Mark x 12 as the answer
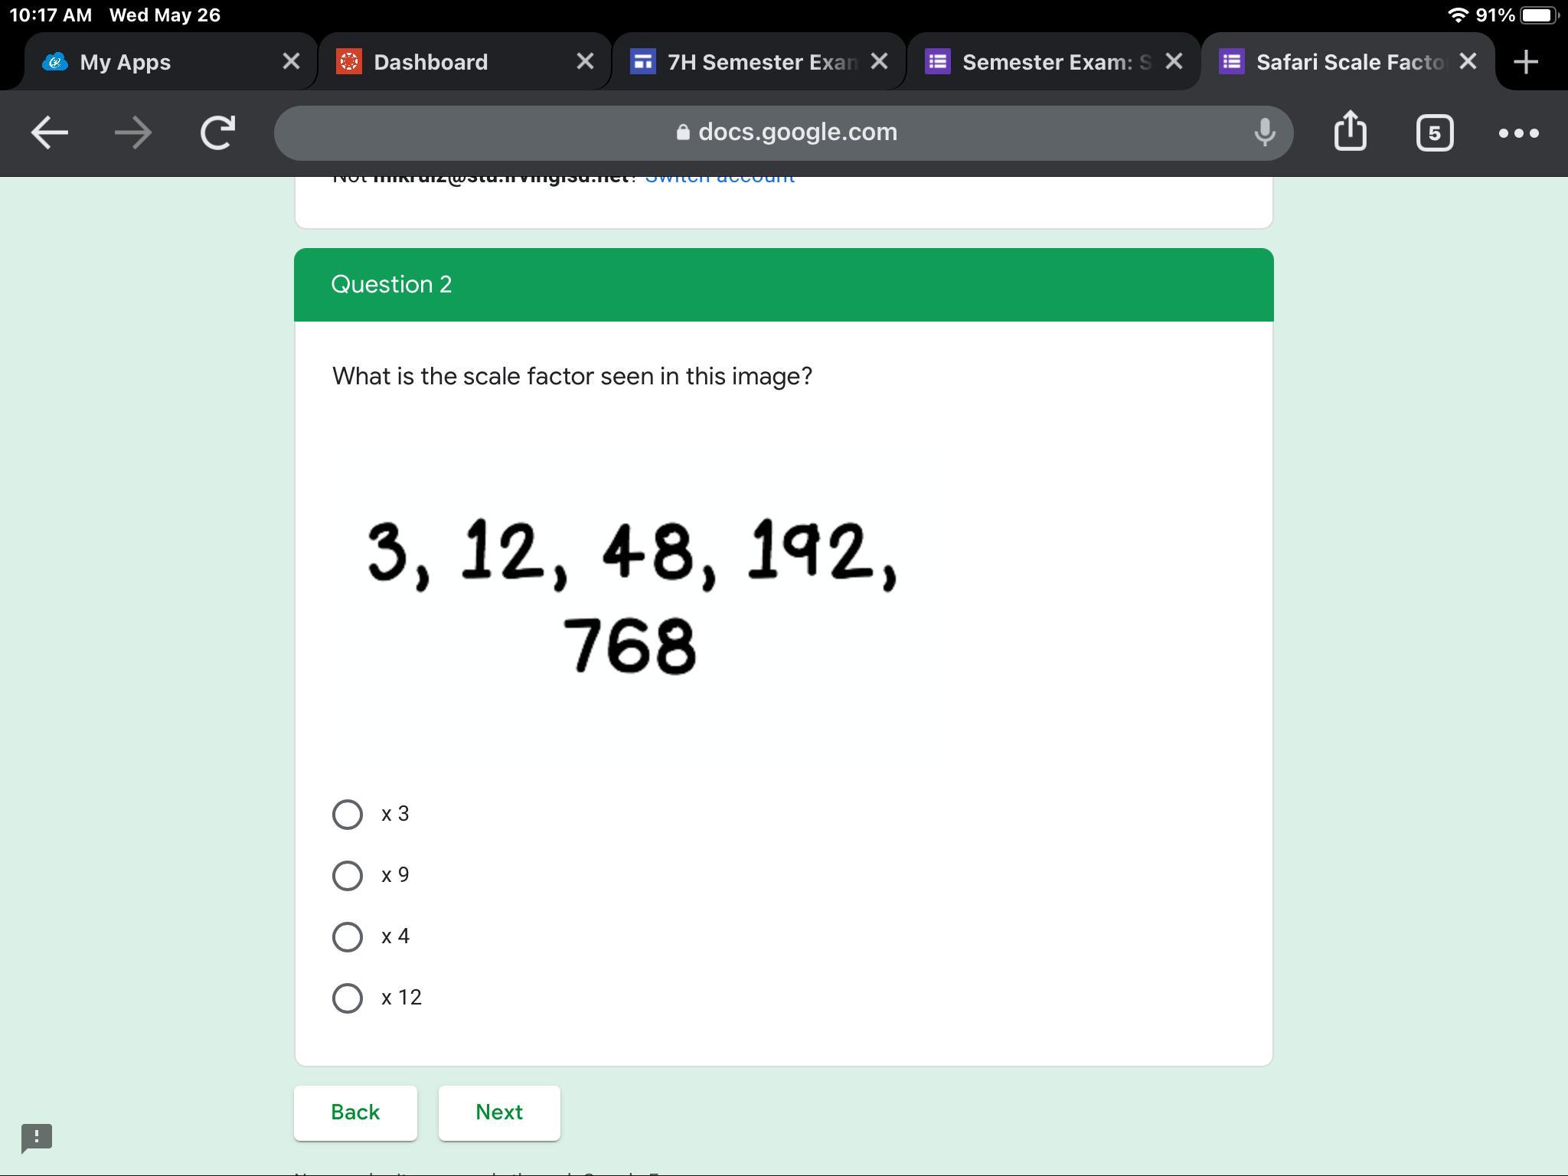1568x1176 pixels. coord(348,998)
